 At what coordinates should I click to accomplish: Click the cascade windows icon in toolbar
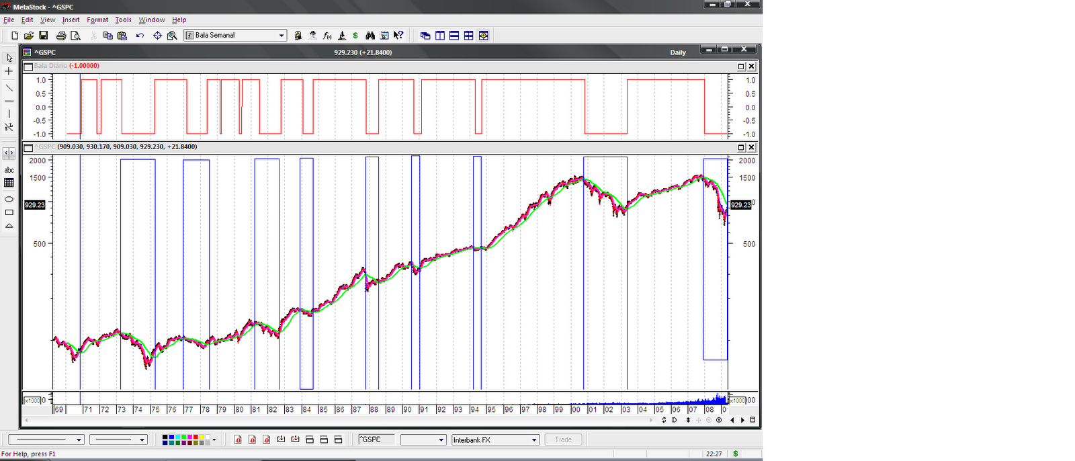click(425, 36)
